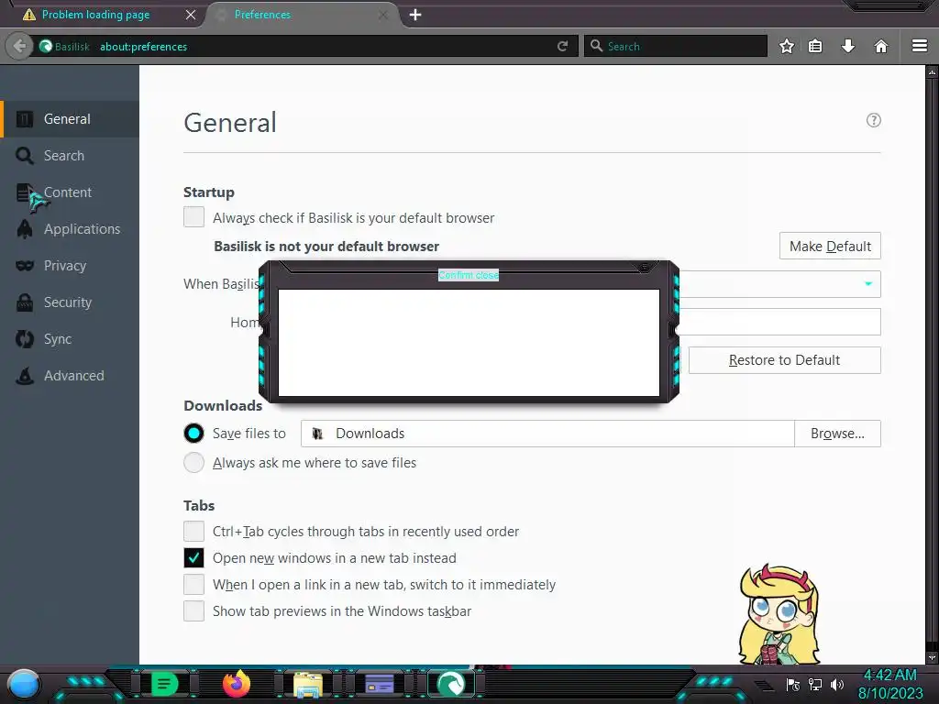Viewport: 939px width, 704px height.
Task: Select Save files to radio button
Action: coord(193,433)
